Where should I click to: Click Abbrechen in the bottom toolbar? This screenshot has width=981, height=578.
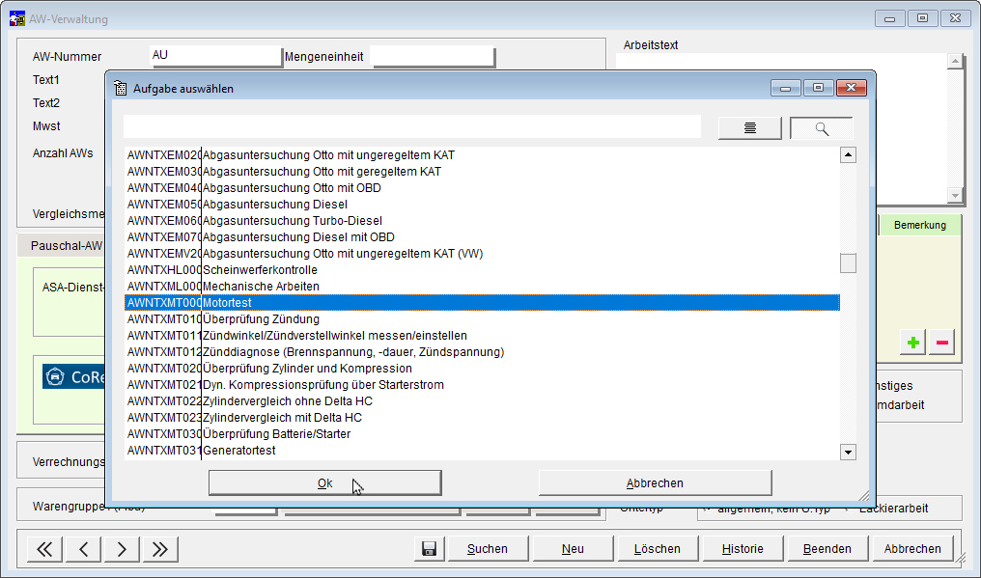(x=912, y=549)
